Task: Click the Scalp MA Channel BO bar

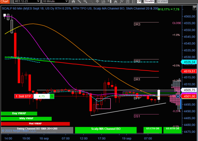Action: coord(106,130)
